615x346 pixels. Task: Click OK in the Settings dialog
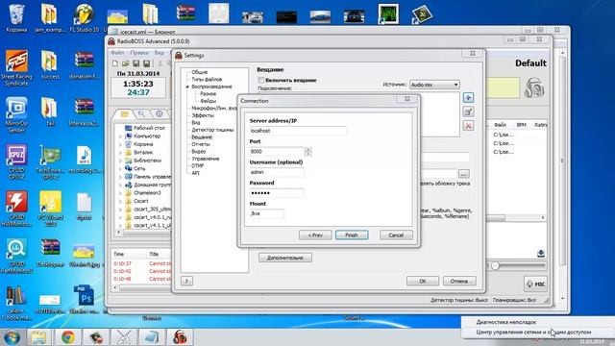(423, 281)
